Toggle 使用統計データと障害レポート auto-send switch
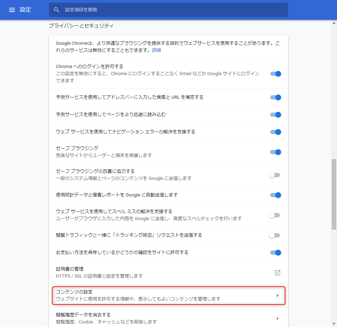The image size is (337, 327). [275, 195]
